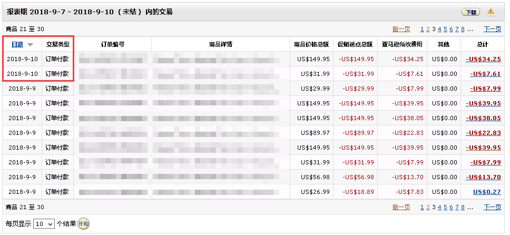
Task: Open page 2 in the bottom pagination
Action: point(428,207)
